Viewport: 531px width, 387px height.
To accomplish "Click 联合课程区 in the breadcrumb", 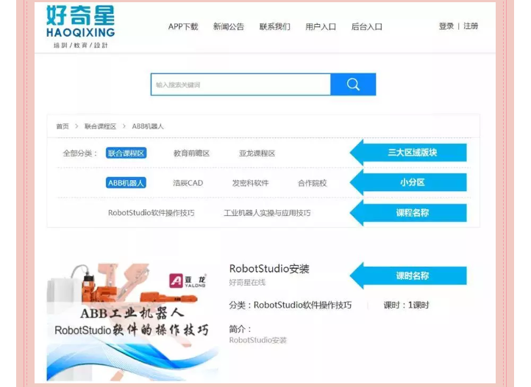I will click(x=100, y=126).
